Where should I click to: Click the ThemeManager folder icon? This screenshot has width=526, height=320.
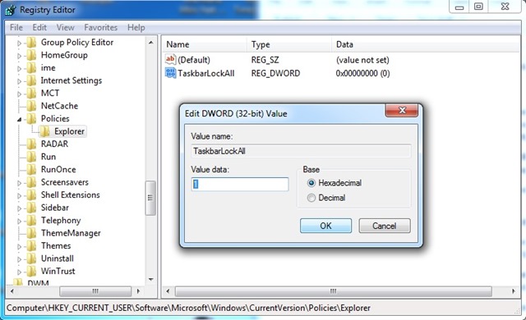31,233
